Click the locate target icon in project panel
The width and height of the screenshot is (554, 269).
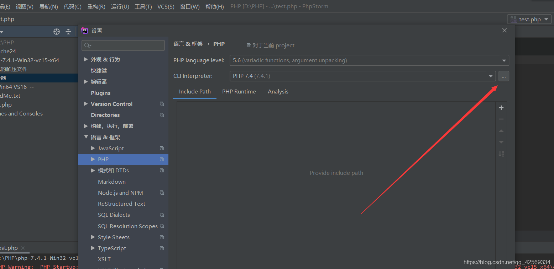coord(57,32)
